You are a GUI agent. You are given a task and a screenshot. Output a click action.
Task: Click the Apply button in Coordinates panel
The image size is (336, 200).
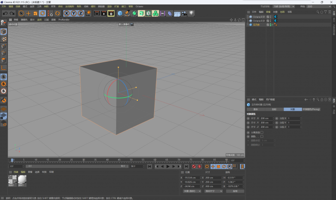[235, 191]
